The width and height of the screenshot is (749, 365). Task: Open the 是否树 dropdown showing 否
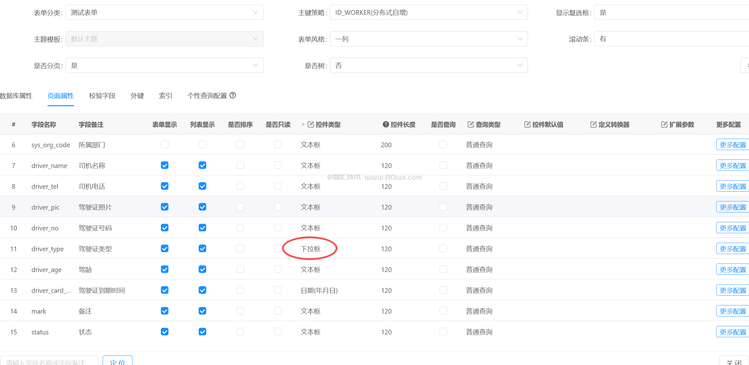coord(429,65)
